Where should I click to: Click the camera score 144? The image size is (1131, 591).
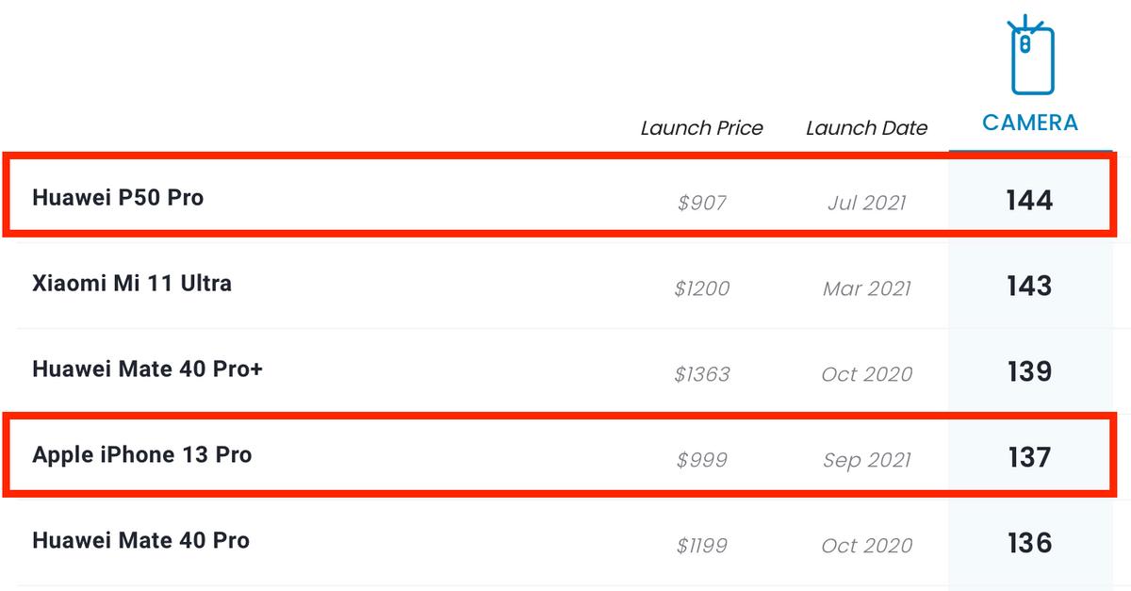click(x=1029, y=200)
